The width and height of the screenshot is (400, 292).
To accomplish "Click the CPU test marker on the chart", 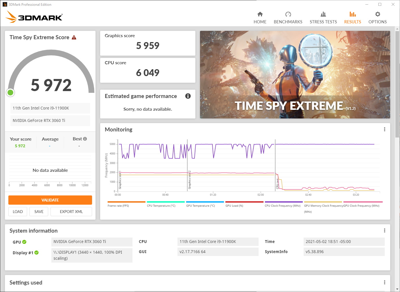I will click(x=277, y=184).
